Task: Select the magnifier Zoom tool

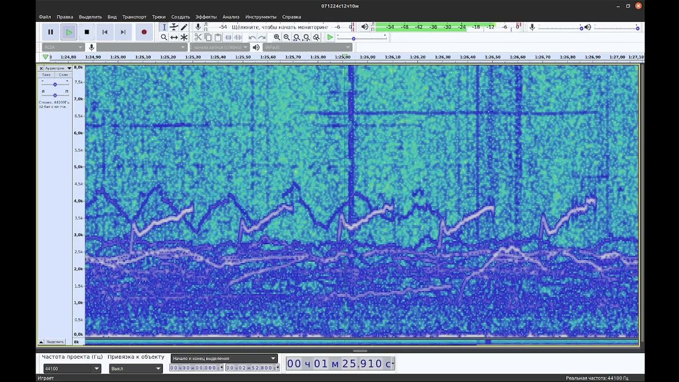Action: point(164,37)
